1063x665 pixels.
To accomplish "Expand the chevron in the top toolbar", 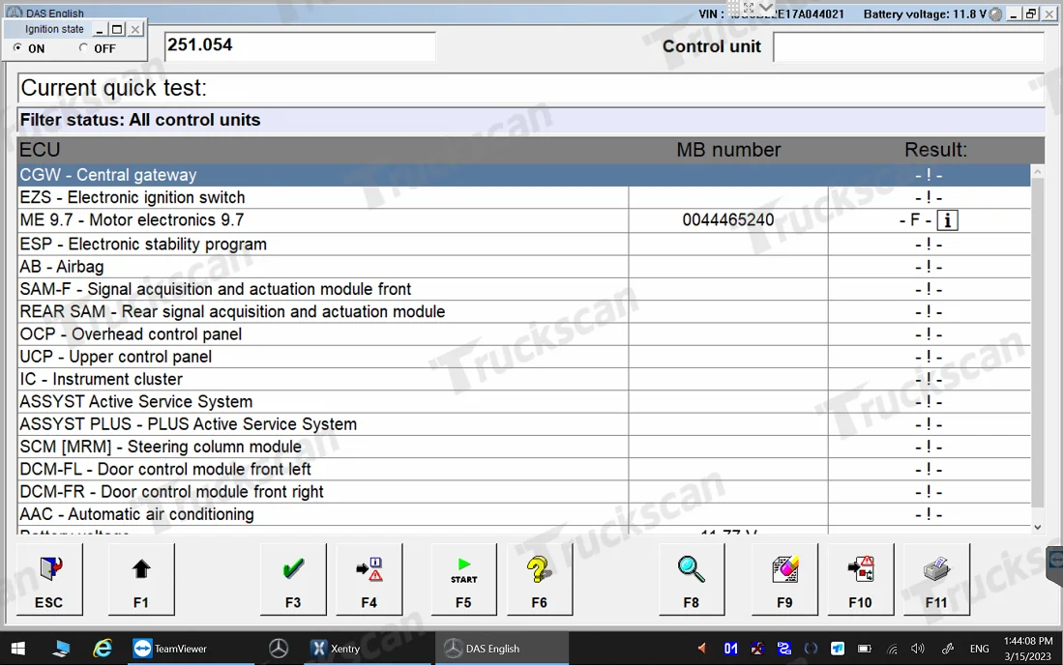I will [x=766, y=7].
